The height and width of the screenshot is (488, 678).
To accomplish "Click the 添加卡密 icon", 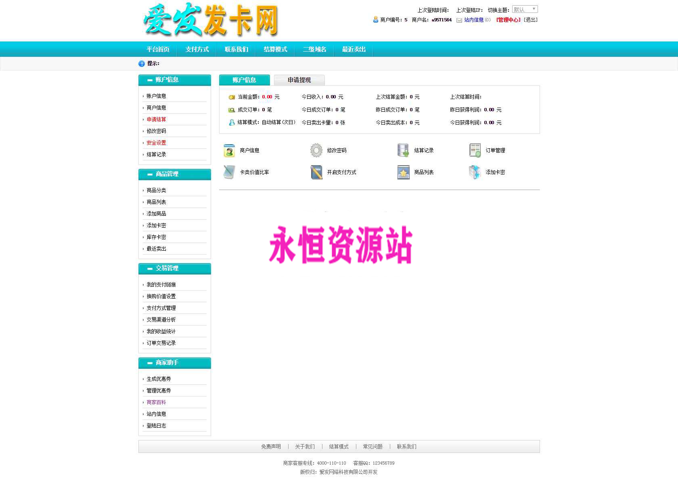I will (475, 172).
